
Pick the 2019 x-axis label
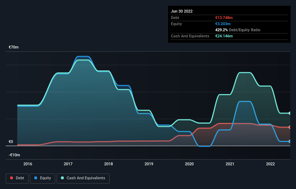[x=149, y=164]
